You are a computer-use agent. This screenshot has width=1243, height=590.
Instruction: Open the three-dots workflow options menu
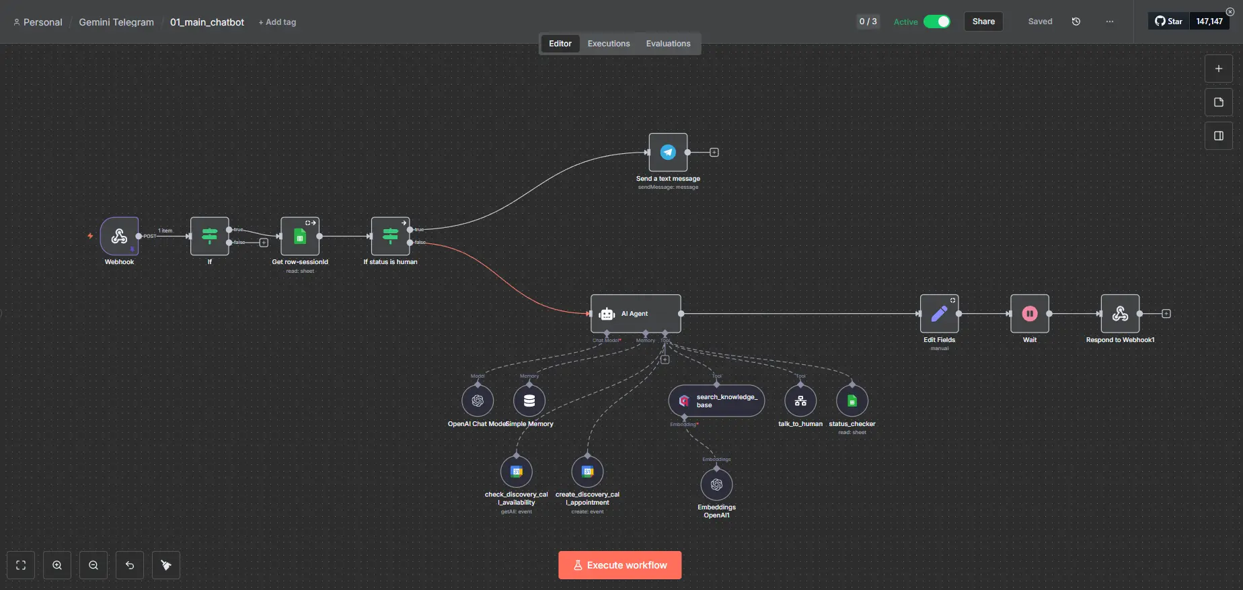pyautogui.click(x=1109, y=22)
